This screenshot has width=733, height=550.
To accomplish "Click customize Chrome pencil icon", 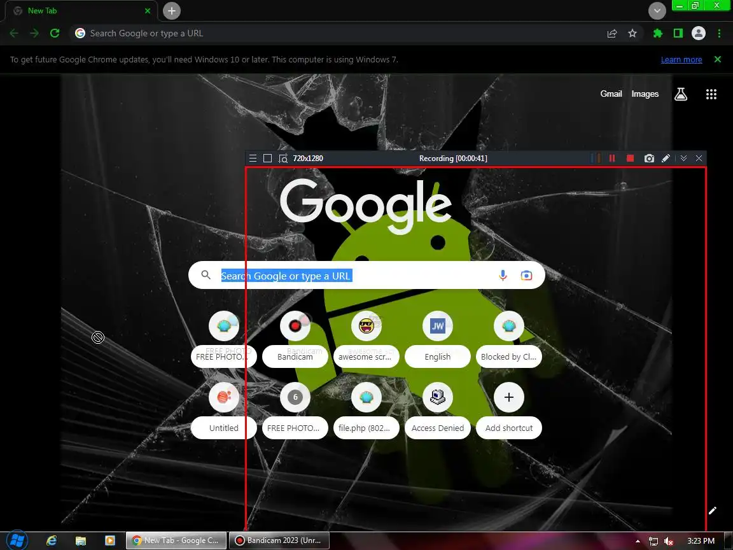I will pyautogui.click(x=712, y=511).
